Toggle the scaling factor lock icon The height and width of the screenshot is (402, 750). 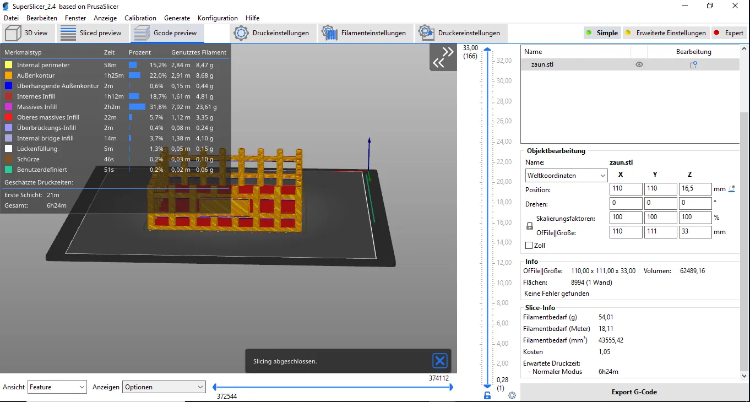pyautogui.click(x=530, y=225)
